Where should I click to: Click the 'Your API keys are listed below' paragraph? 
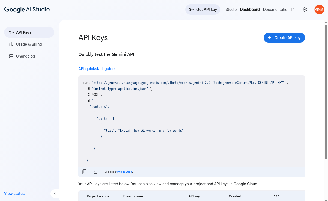pyautogui.click(x=168, y=184)
